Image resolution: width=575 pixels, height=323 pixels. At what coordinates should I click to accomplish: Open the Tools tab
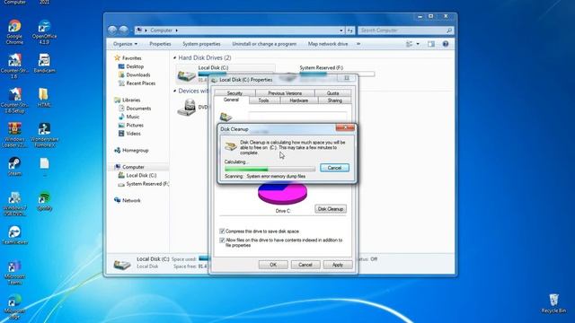[263, 100]
